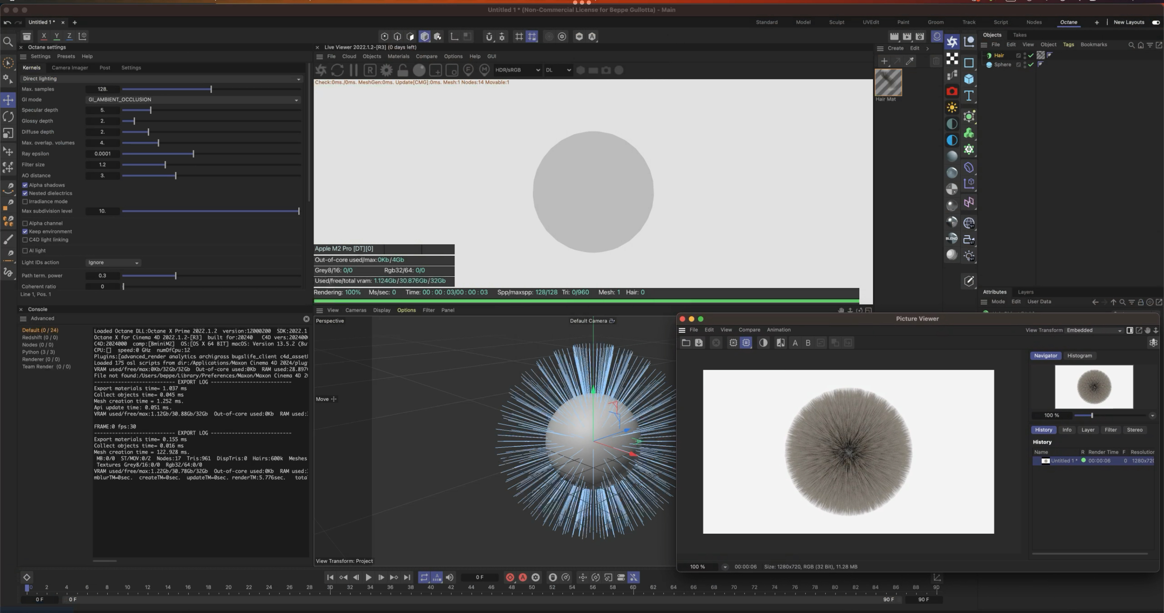Select the Sphere object in Objects panel
Screen dimensions: 1164x613
coord(1002,65)
